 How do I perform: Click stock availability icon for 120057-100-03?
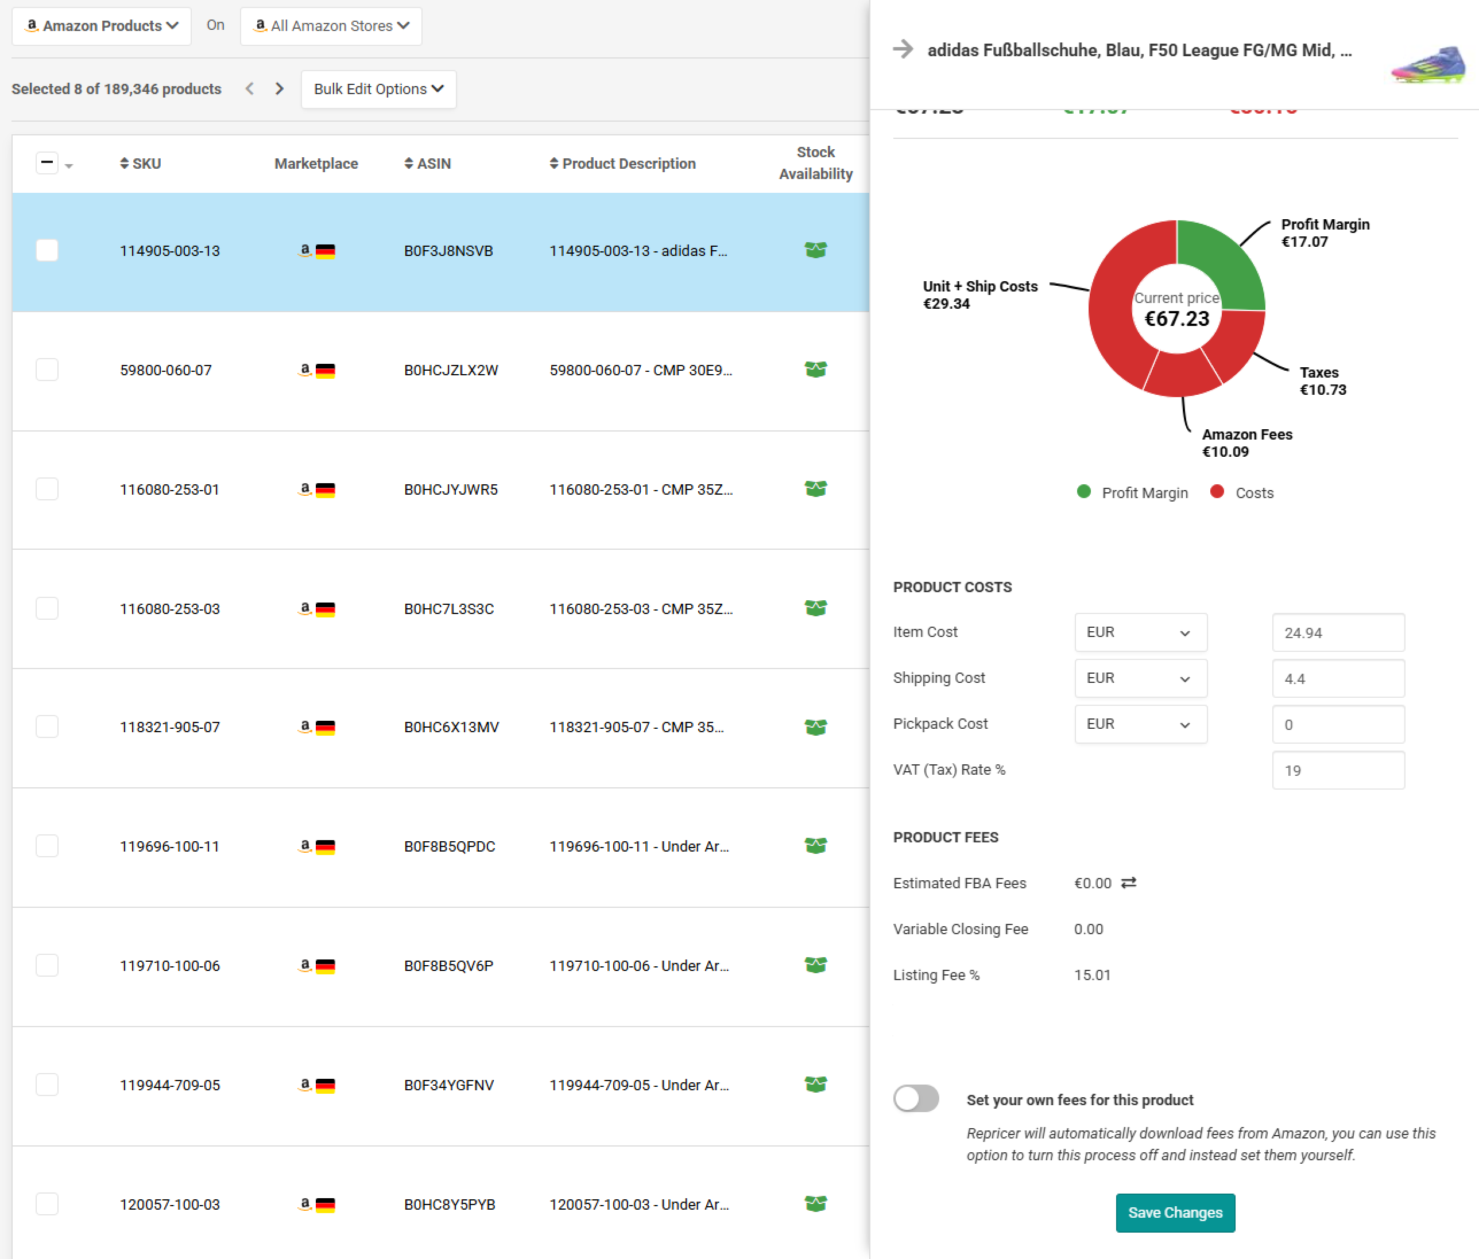[815, 1203]
